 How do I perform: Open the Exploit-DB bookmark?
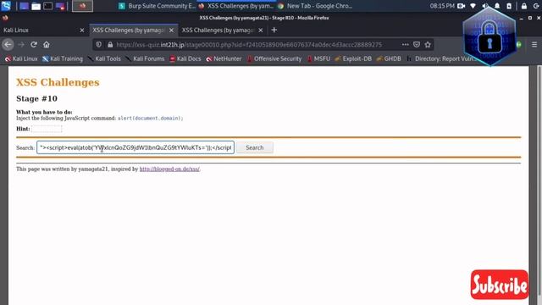353,58
